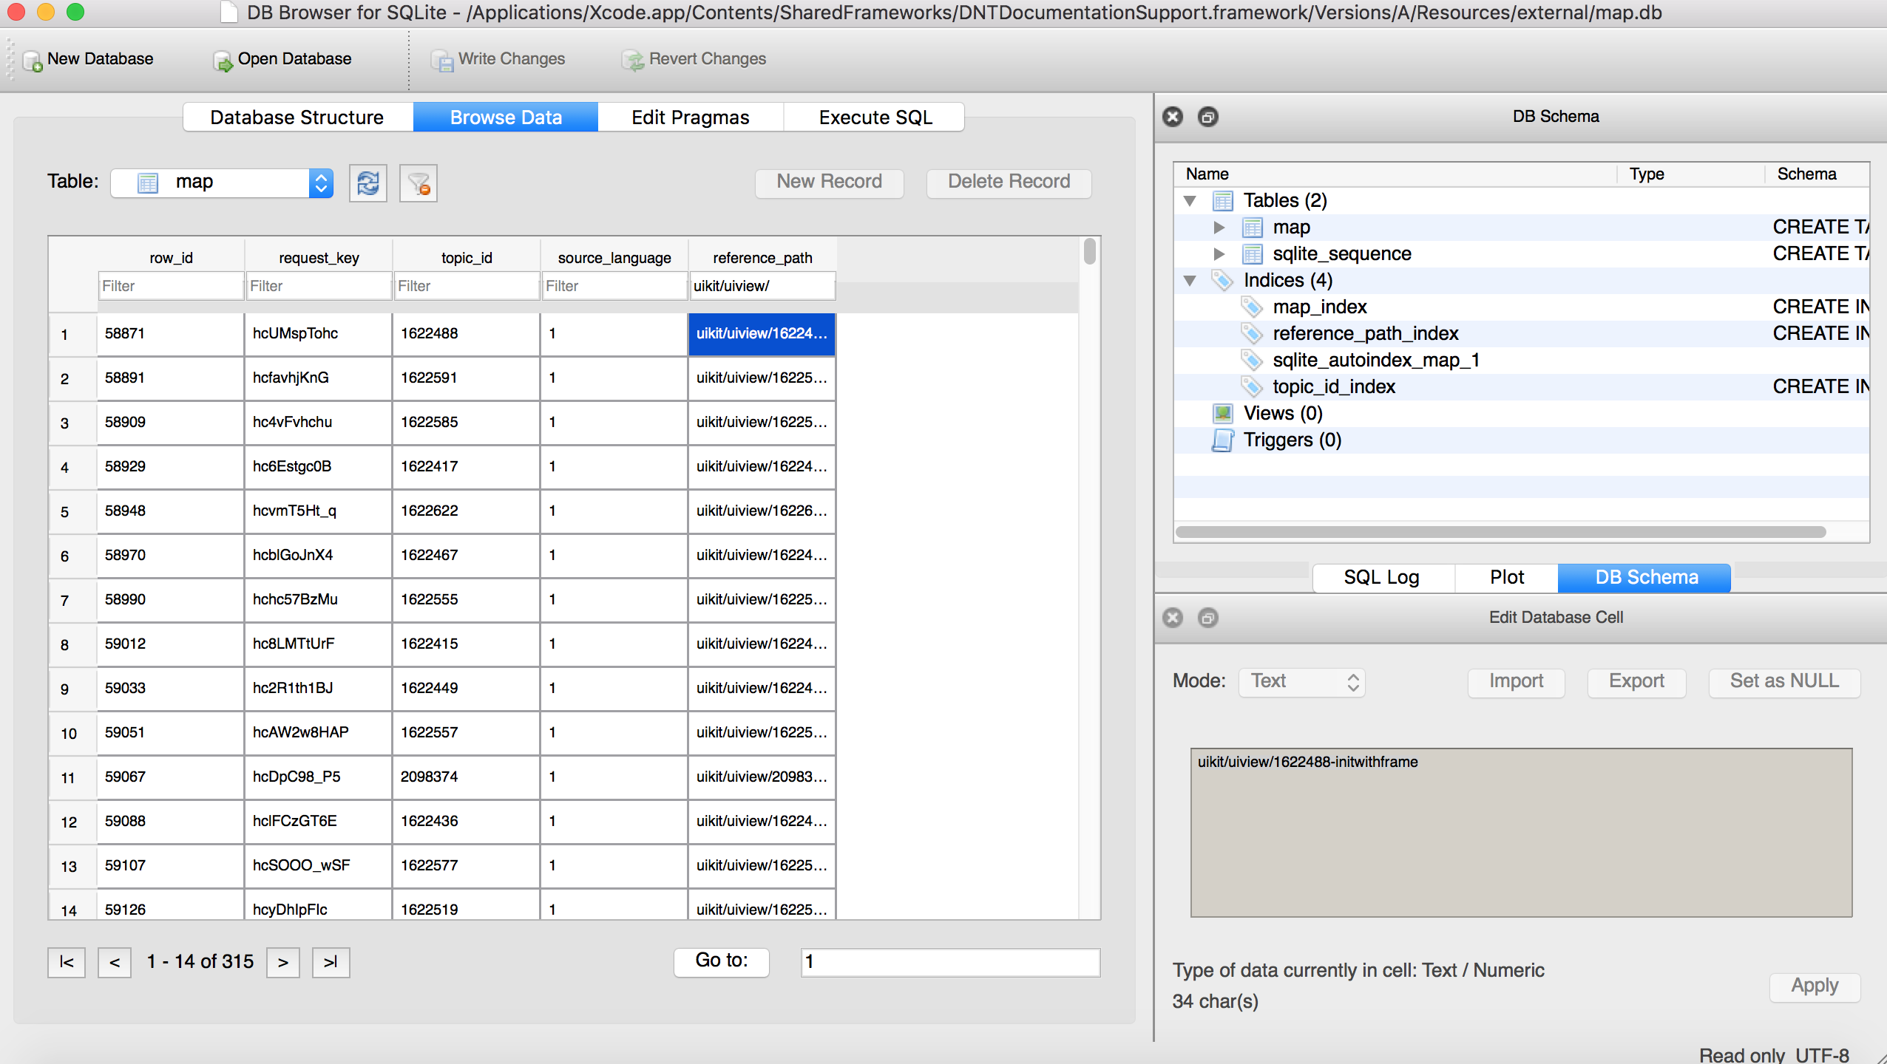Click the Write Changes icon
The image size is (1887, 1064).
pos(442,61)
